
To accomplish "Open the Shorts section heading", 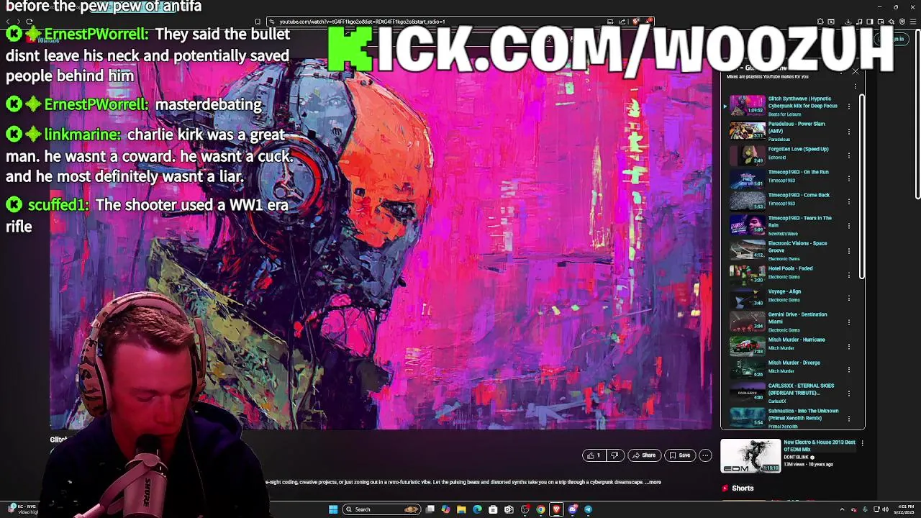I will (743, 489).
